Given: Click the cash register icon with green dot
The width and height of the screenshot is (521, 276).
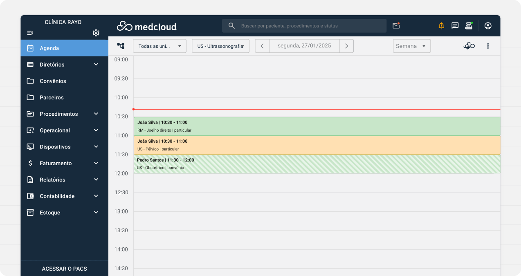Looking at the screenshot, I should coord(469,25).
